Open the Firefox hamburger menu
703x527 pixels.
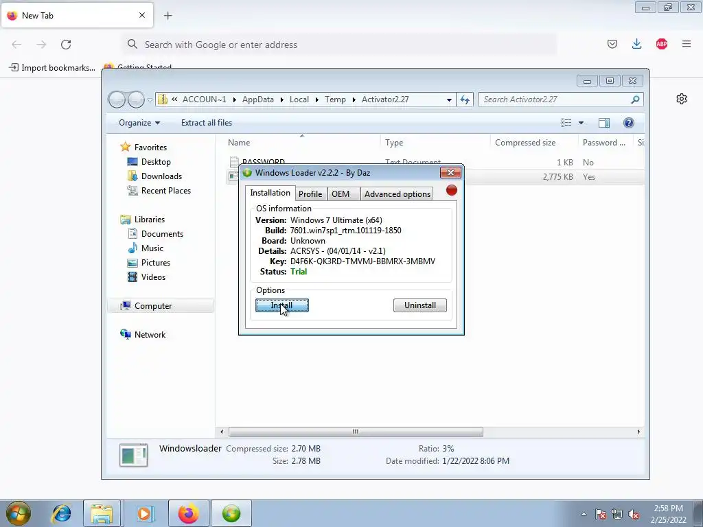tap(687, 44)
